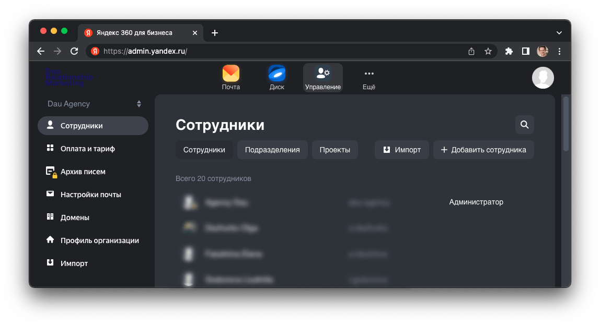Open the Ещё more apps menu
This screenshot has height=326, width=600.
(369, 78)
